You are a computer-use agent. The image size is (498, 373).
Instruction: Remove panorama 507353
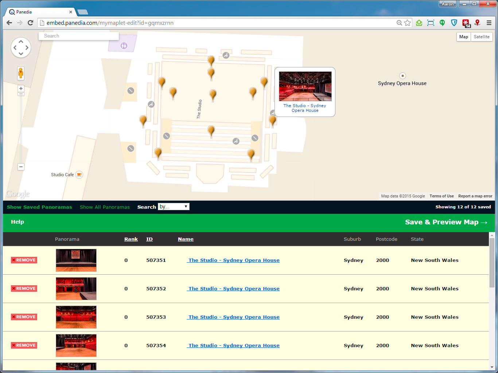(x=24, y=317)
